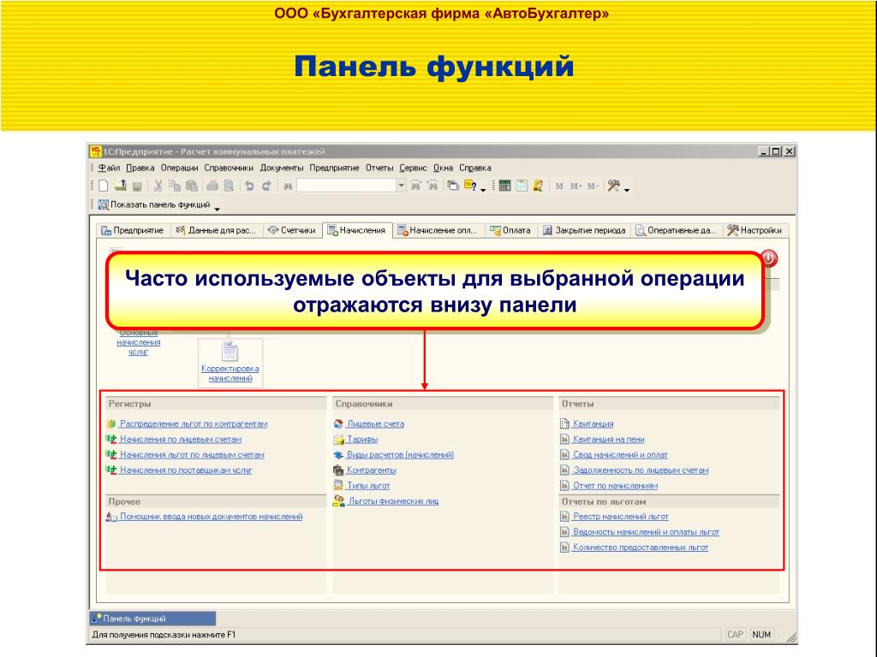Click the Cut scissors icon

tap(158, 185)
